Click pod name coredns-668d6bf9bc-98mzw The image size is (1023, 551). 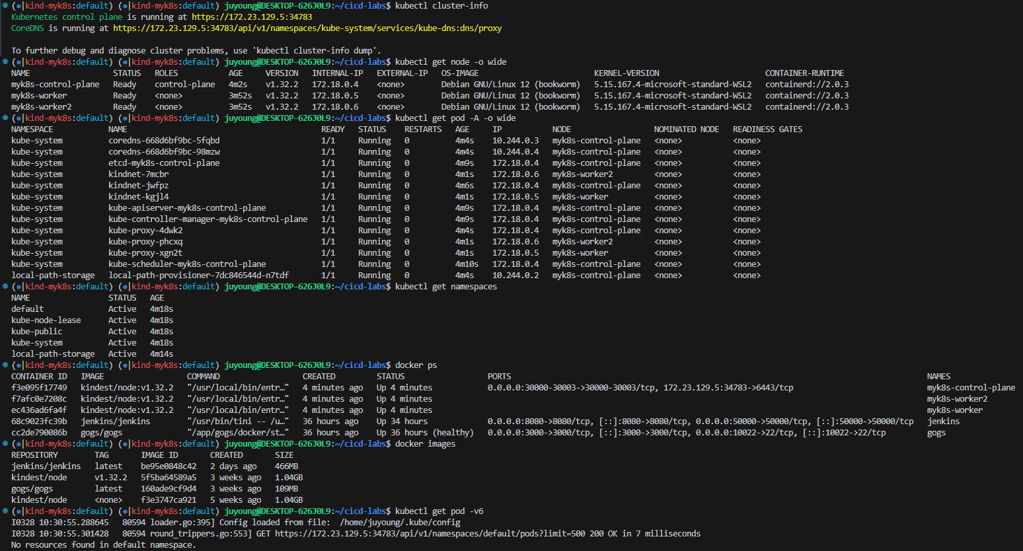coord(164,152)
